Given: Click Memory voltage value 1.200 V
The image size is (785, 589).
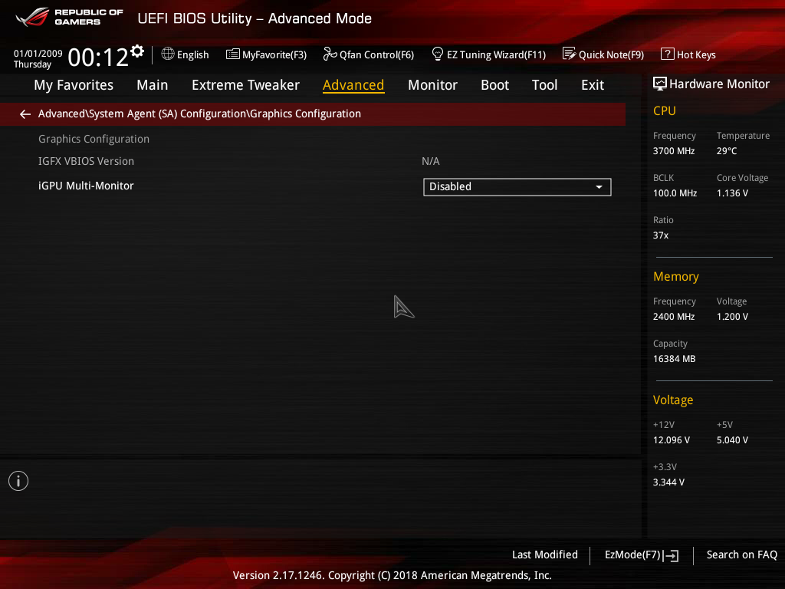Looking at the screenshot, I should coord(732,317).
